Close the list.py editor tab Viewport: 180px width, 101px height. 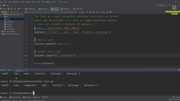(x=58, y=9)
